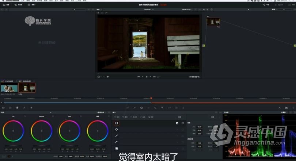This screenshot has width=296, height=161.
Task: Toggle image wipe viewer icon
Action: (x=98, y=13)
